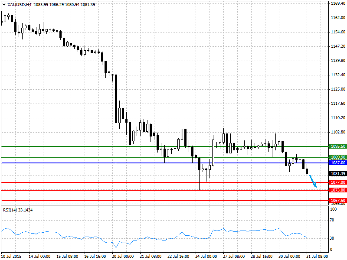Click the 31 Jul 08:00 time marker
This screenshot has width=347, height=260.
pyautogui.click(x=318, y=256)
